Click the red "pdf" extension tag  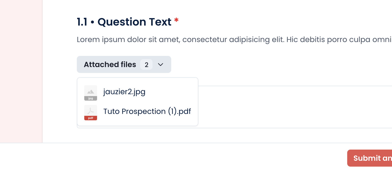pos(91,118)
